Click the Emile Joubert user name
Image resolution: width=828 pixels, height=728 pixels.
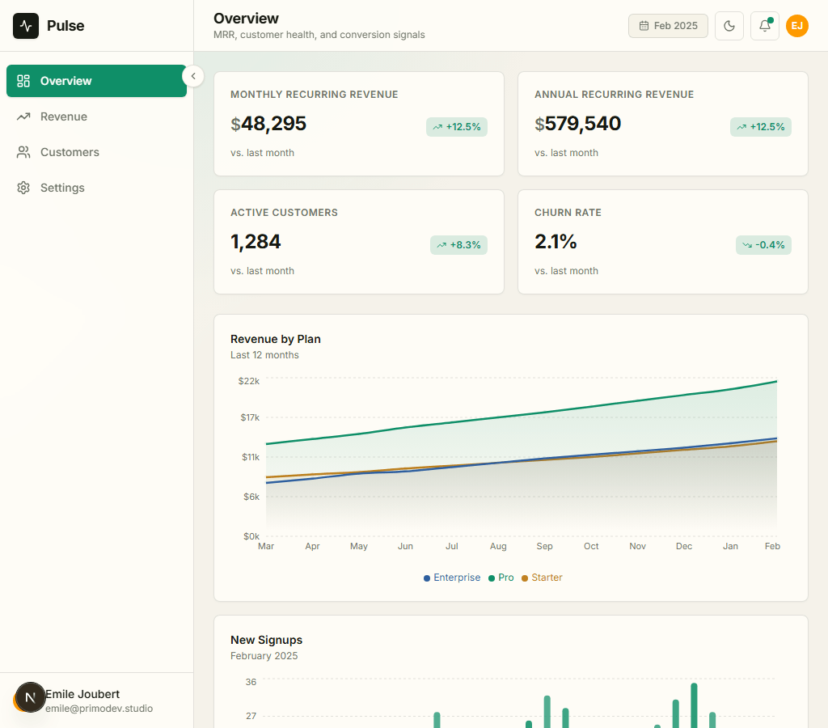point(82,694)
